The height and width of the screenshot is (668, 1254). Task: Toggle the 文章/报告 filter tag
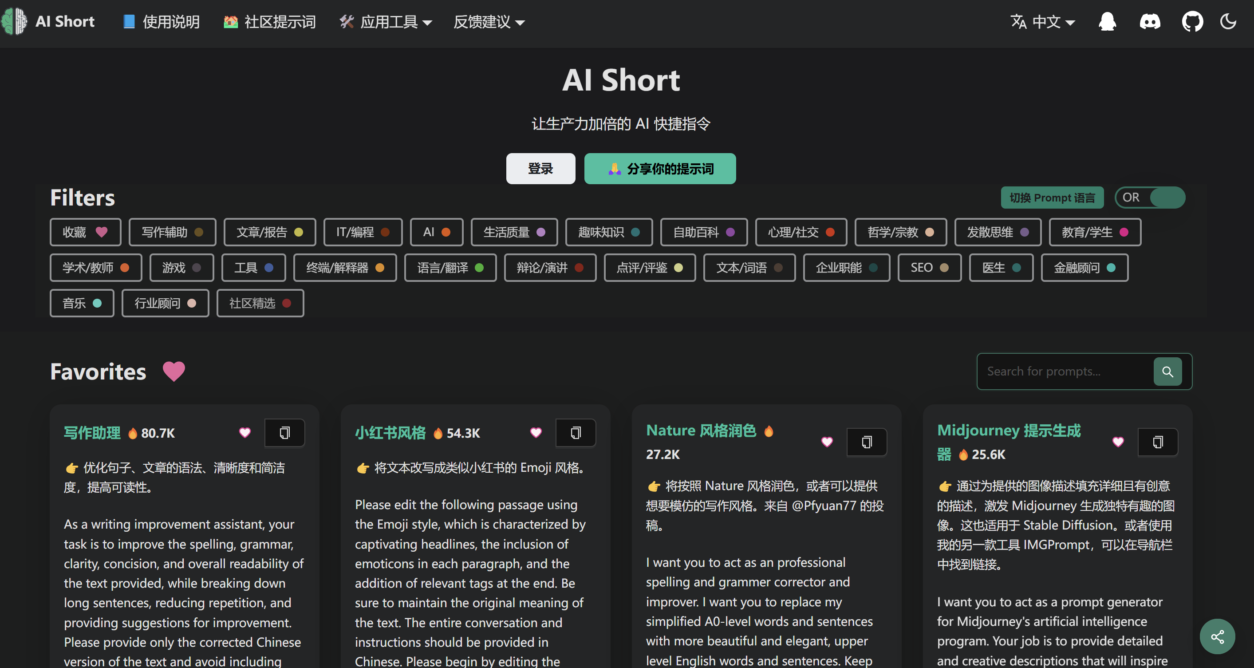(270, 232)
